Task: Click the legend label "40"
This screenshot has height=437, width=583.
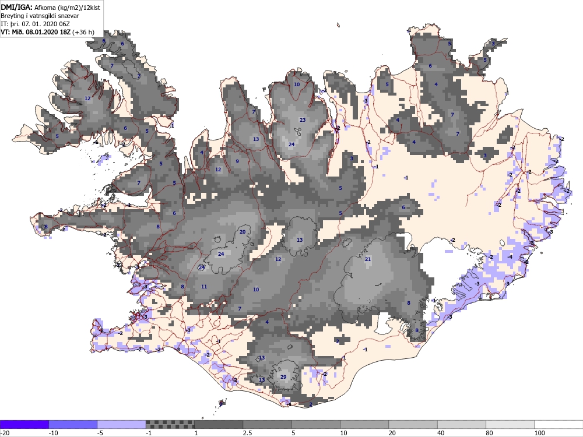Action: (x=441, y=433)
